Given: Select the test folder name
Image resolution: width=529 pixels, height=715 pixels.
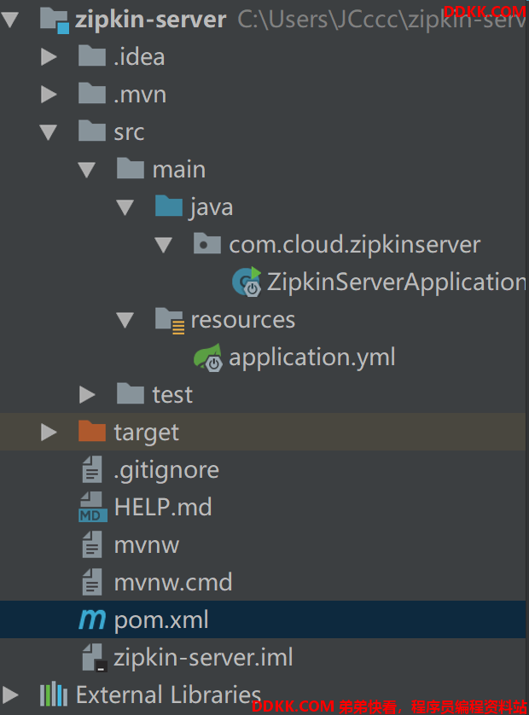Looking at the screenshot, I should pos(172,395).
